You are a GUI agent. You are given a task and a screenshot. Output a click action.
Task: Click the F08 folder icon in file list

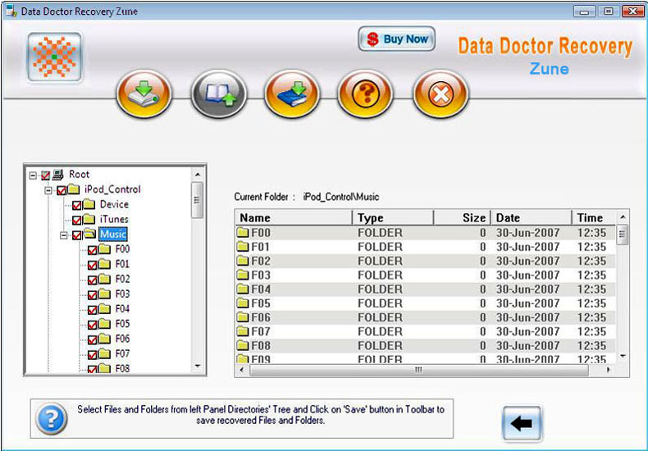(x=243, y=345)
